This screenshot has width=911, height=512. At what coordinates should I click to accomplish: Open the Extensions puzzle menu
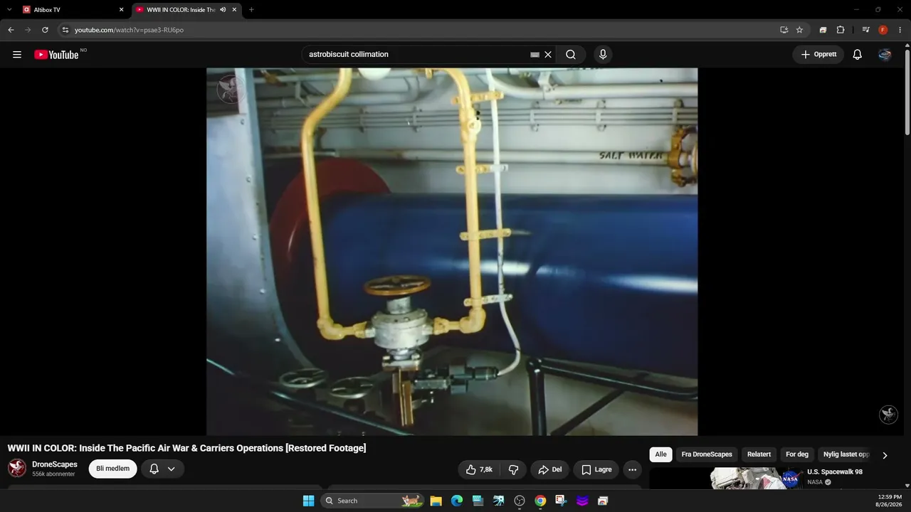point(841,30)
